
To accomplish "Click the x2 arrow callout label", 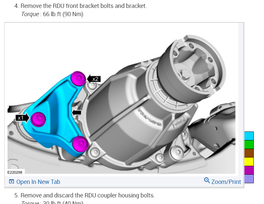I will click(x=94, y=79).
